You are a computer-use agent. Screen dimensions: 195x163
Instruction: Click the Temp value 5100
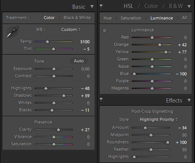click(x=85, y=42)
